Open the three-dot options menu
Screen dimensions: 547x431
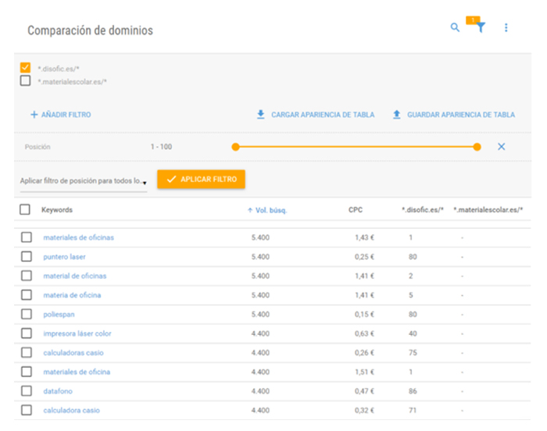pos(506,28)
